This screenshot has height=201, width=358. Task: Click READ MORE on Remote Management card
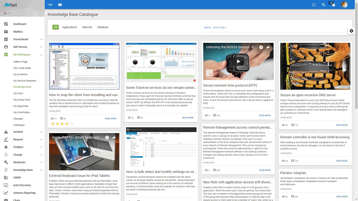[x=265, y=170]
